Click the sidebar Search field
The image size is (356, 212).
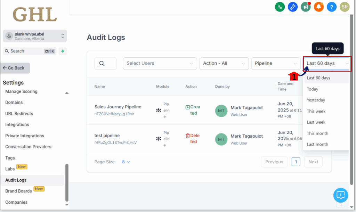tap(24, 51)
